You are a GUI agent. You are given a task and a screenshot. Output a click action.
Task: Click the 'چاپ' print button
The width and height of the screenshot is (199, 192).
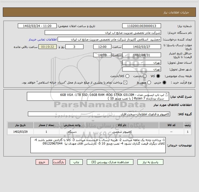(x=76, y=162)
